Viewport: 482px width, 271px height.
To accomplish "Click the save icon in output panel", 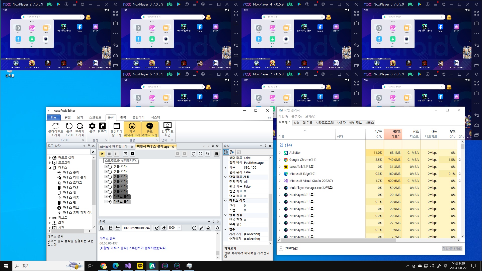I will [x=110, y=228].
